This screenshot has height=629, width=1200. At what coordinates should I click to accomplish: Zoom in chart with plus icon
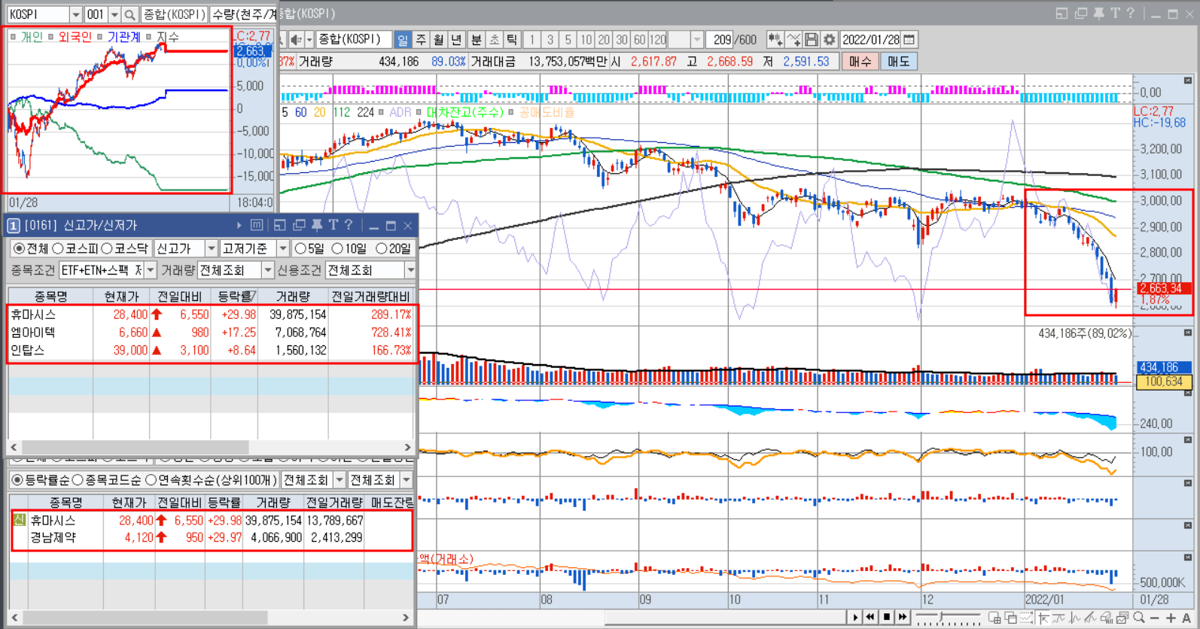pyautogui.click(x=1171, y=618)
